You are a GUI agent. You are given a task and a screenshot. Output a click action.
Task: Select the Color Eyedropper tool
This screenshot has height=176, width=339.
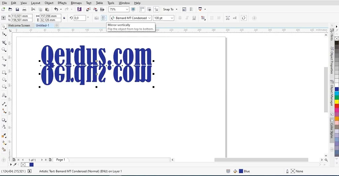4,136
